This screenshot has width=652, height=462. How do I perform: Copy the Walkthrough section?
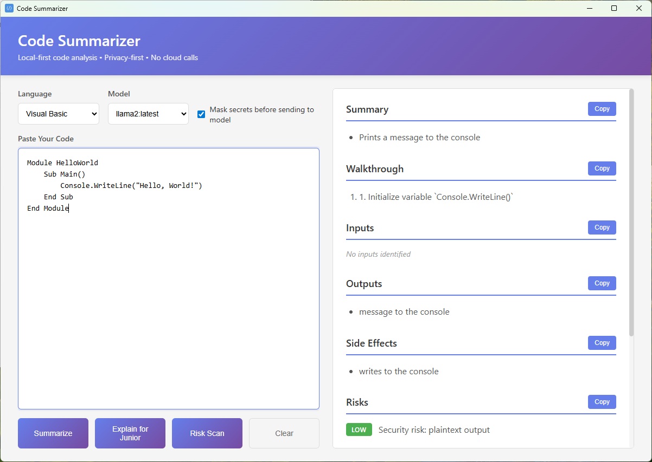click(602, 168)
